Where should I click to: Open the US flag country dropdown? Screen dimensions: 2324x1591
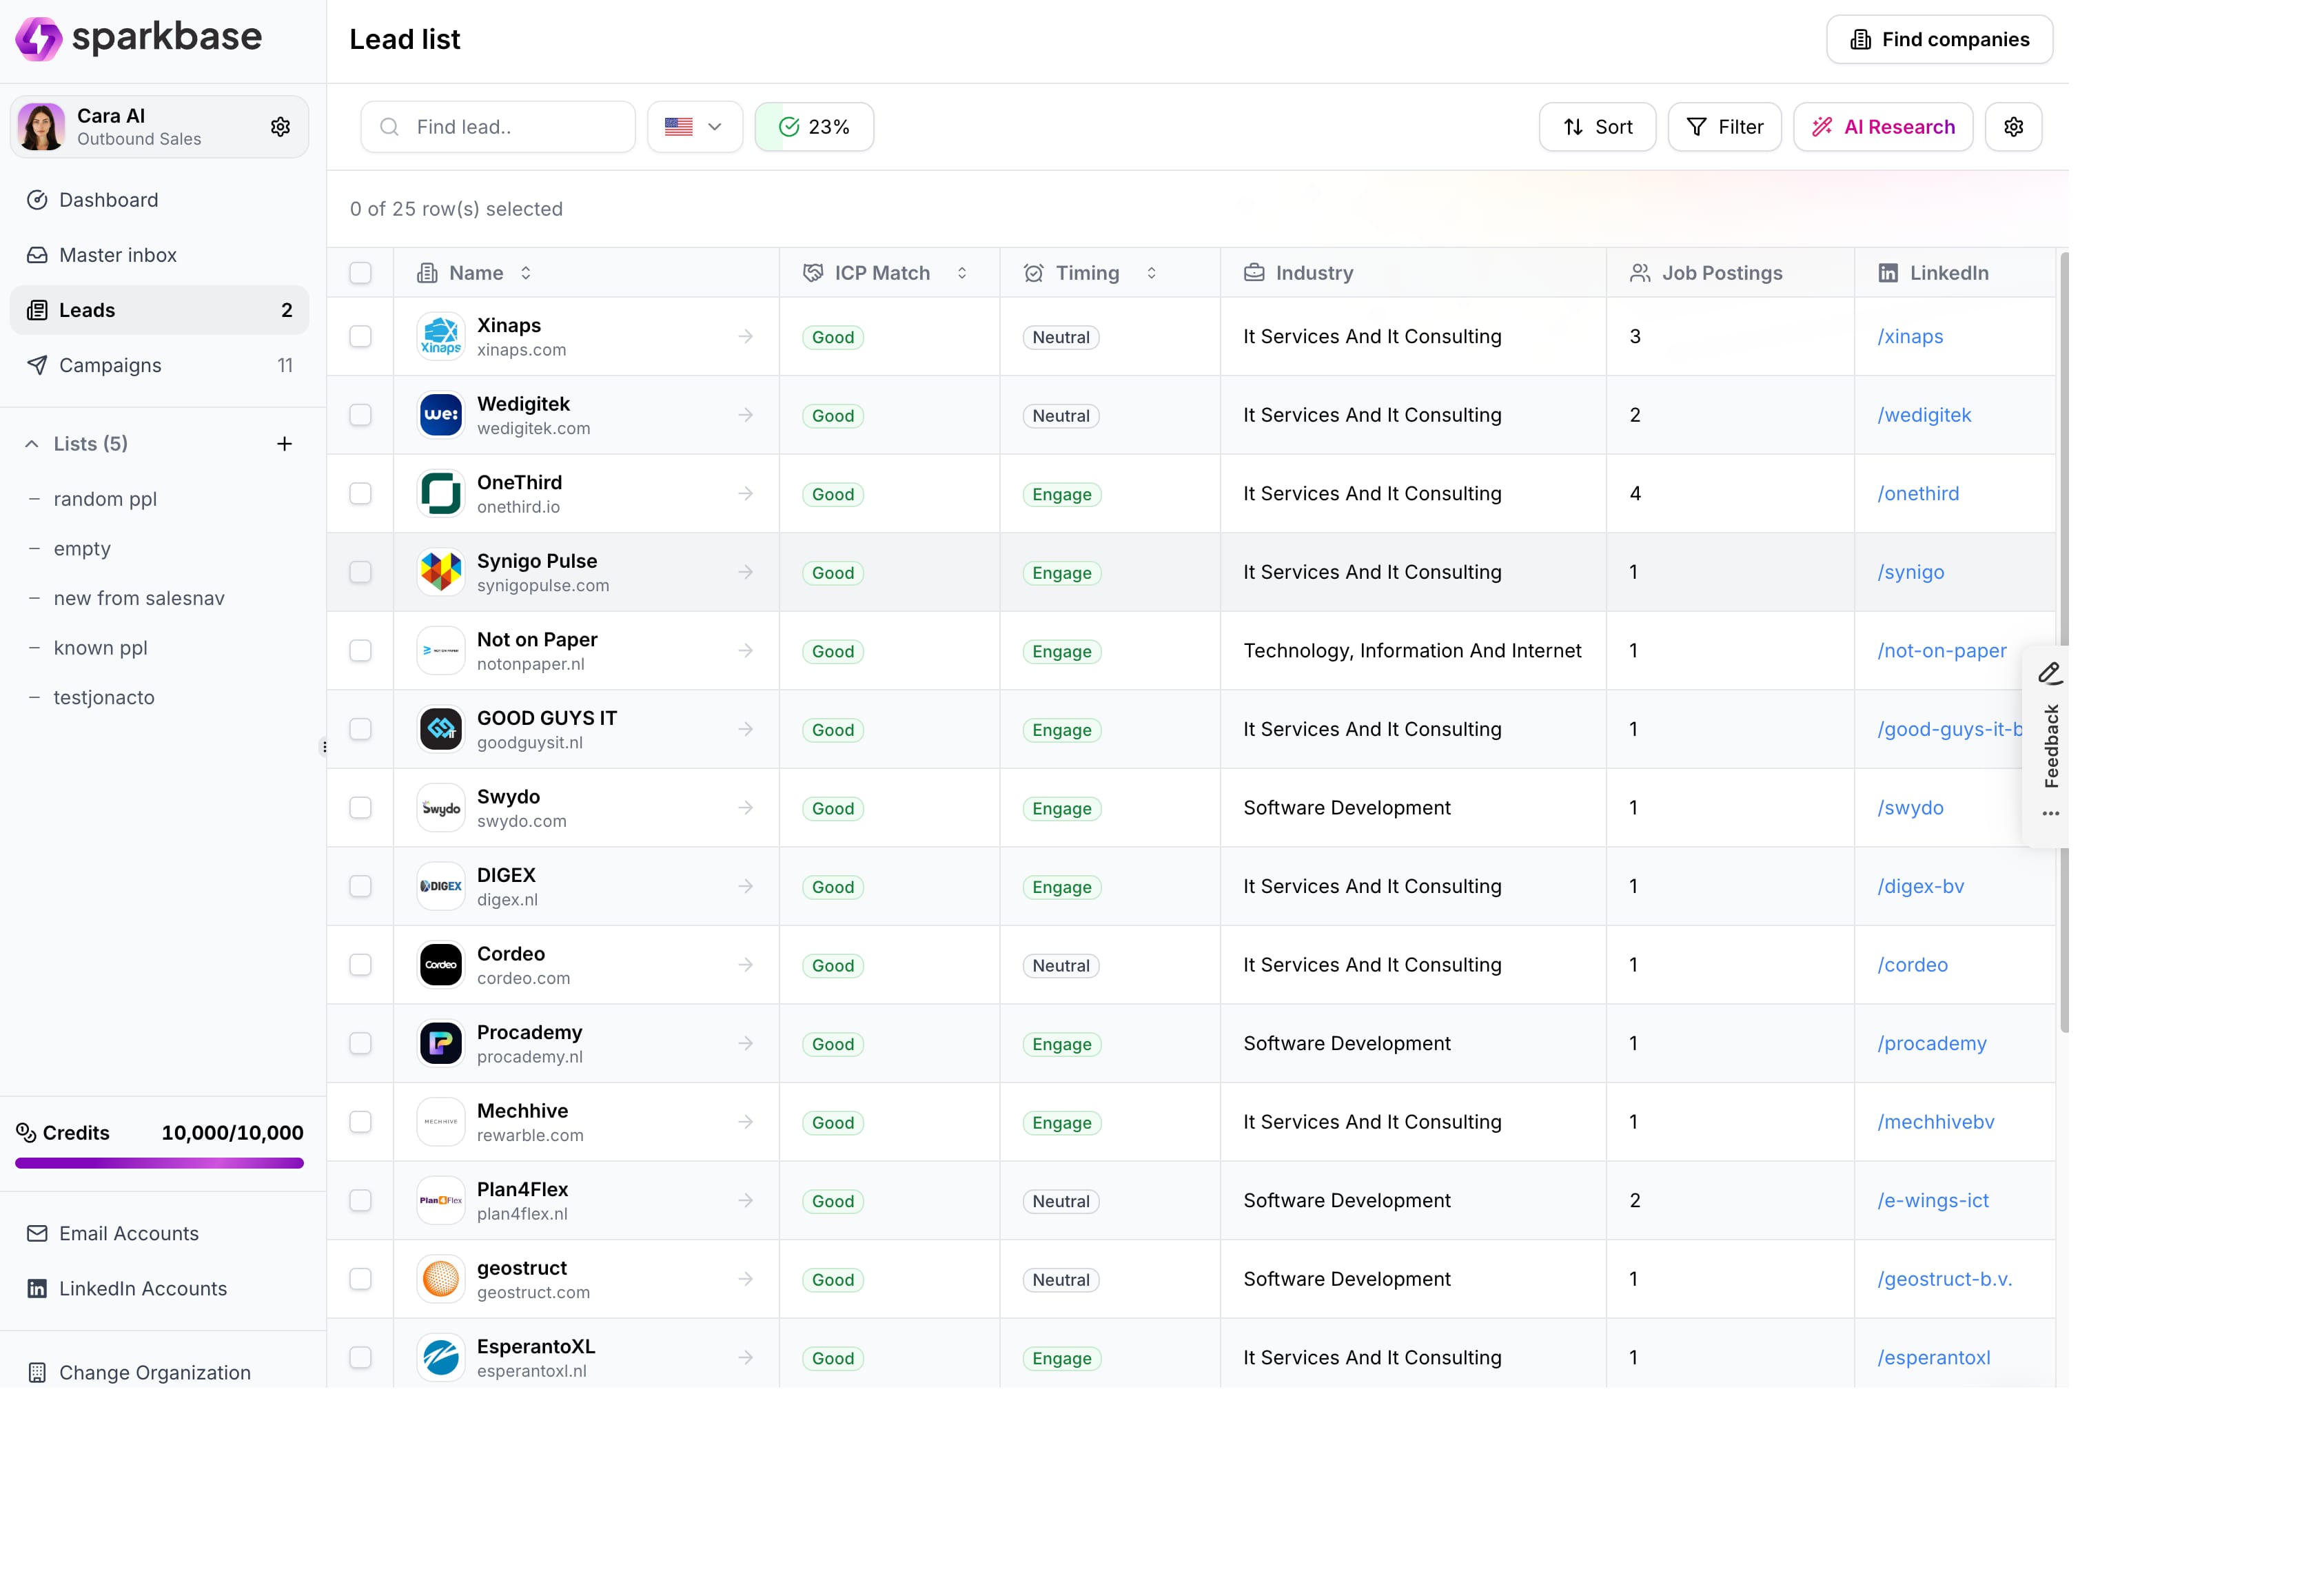[695, 127]
